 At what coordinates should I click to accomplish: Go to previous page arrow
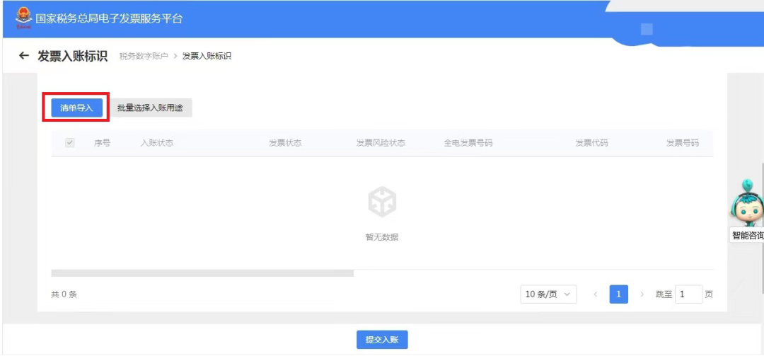click(595, 294)
